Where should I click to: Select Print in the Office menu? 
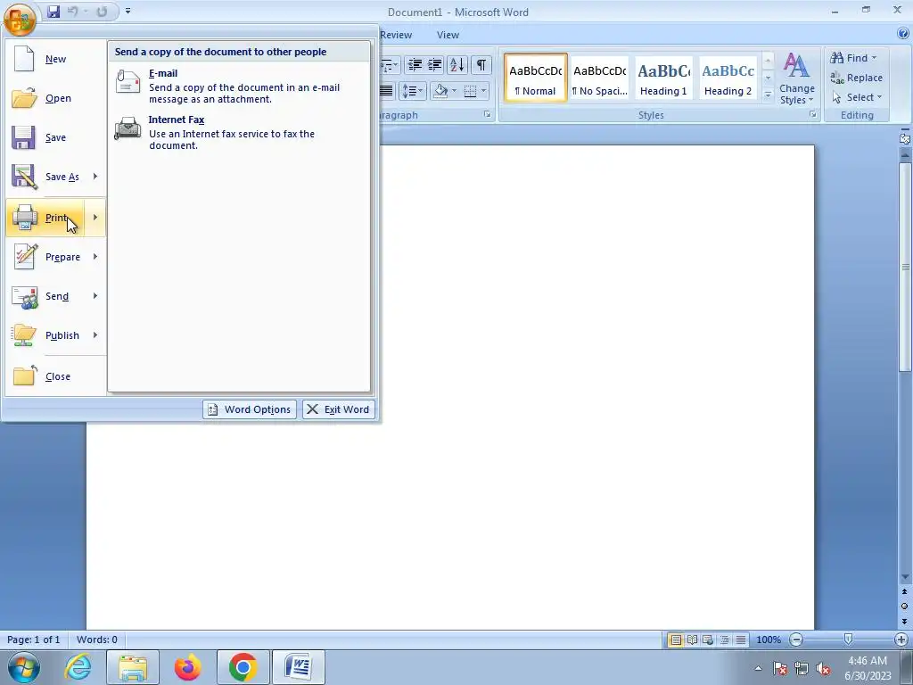tap(45, 218)
